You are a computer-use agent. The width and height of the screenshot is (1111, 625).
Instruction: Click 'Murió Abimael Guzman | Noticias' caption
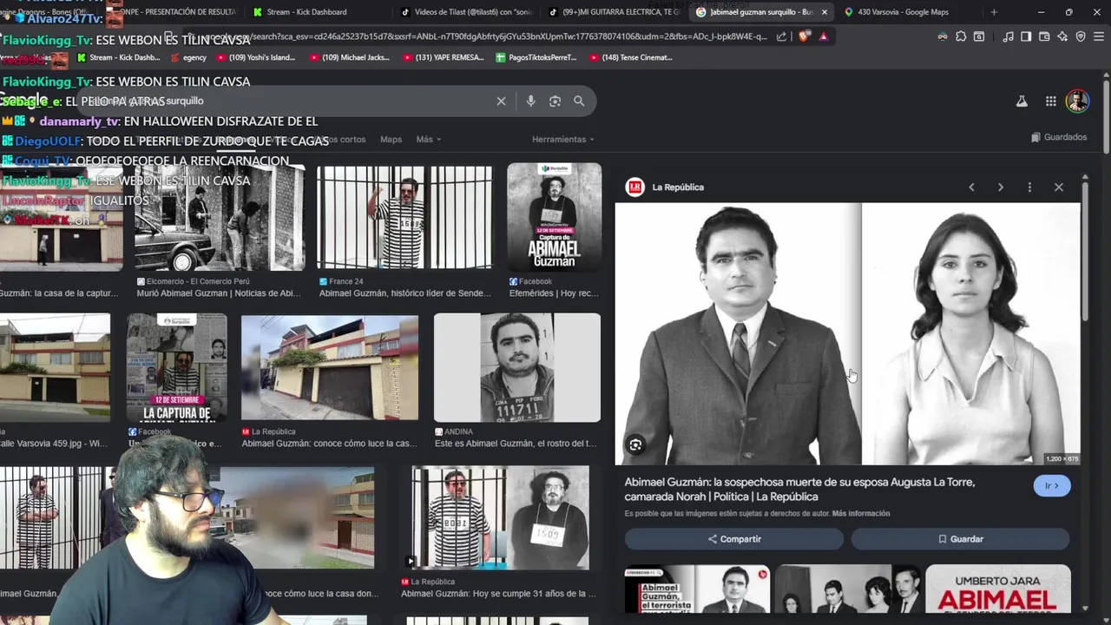click(220, 293)
